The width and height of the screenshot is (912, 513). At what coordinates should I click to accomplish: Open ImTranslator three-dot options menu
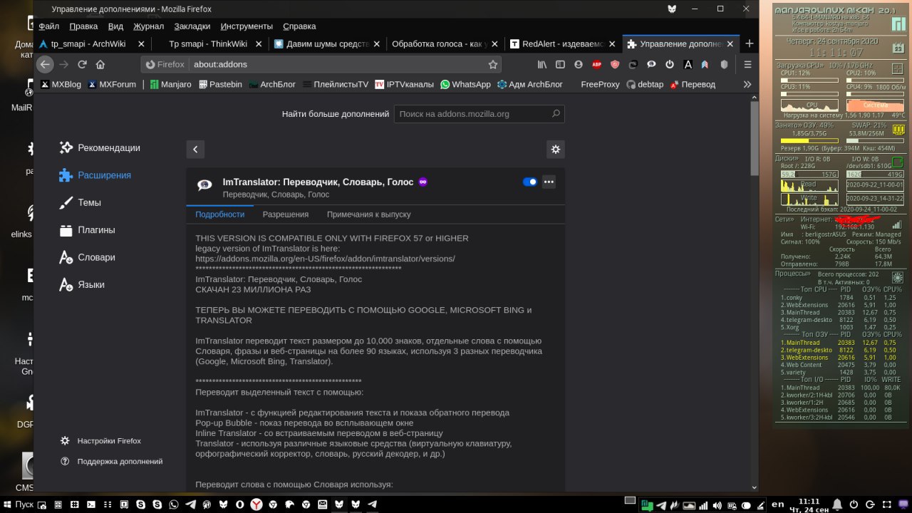point(549,182)
